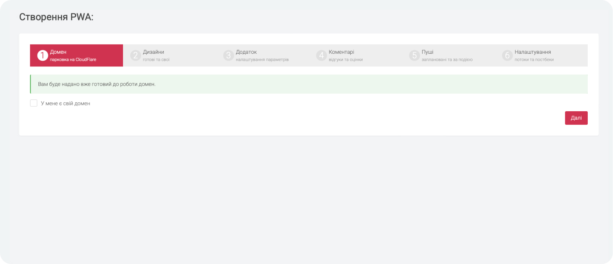This screenshot has width=613, height=264.
Task: Enable the 'У мене є свій домен' checkbox
Action: click(x=34, y=103)
